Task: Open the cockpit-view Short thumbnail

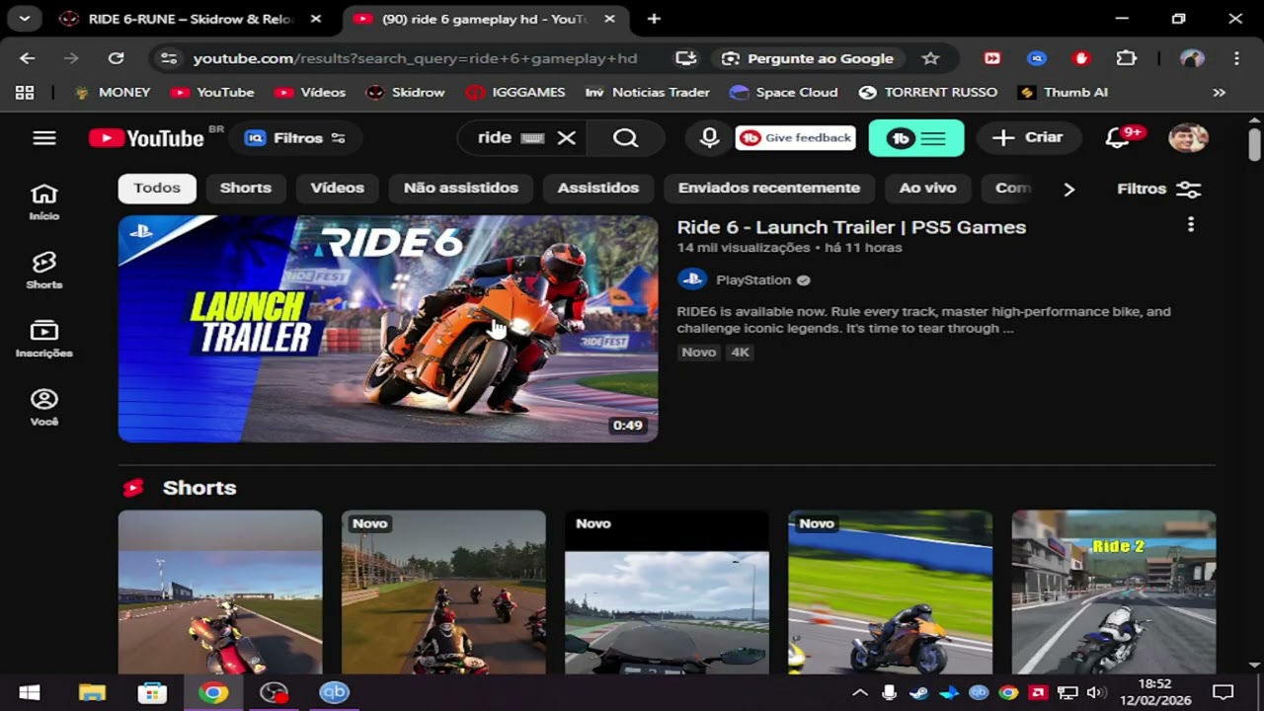Action: click(667, 592)
